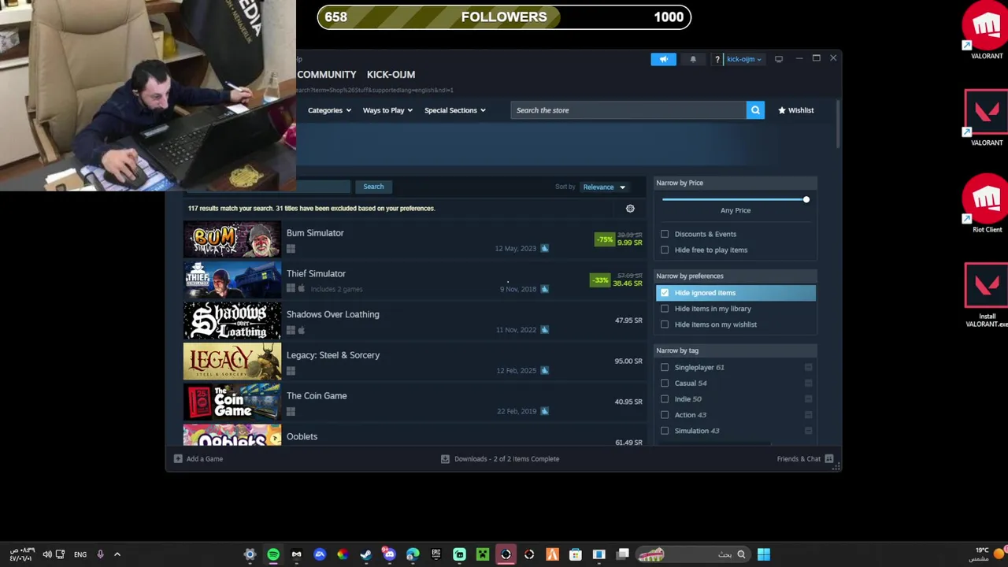Open the help question mark menu
This screenshot has height=567, width=1008.
[717, 59]
